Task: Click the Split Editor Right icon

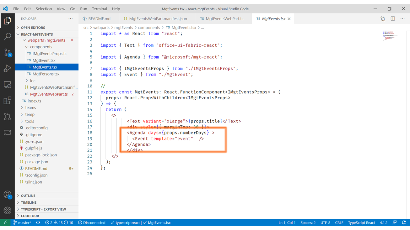Action: click(x=393, y=19)
